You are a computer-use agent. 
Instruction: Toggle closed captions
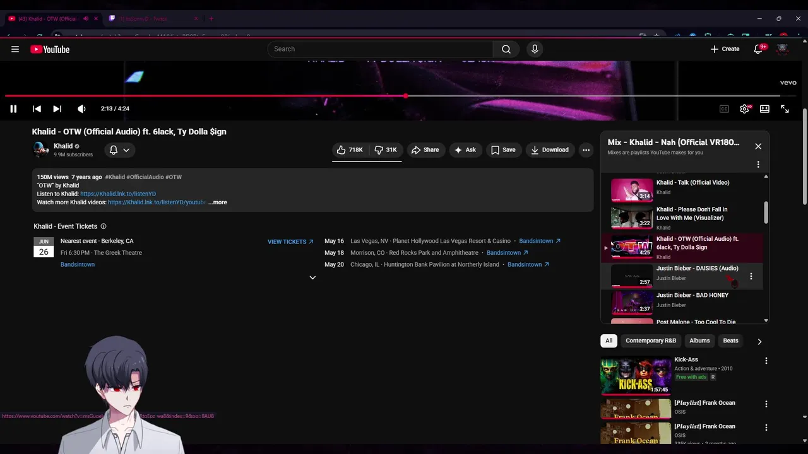pyautogui.click(x=725, y=109)
